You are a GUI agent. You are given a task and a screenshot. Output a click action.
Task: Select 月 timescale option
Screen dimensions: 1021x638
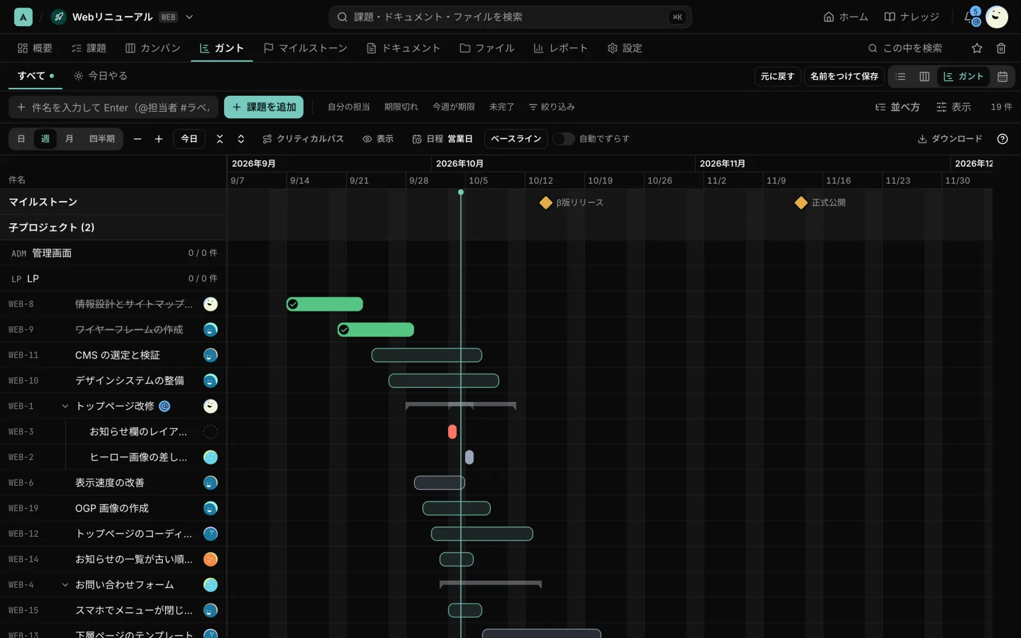pyautogui.click(x=69, y=139)
